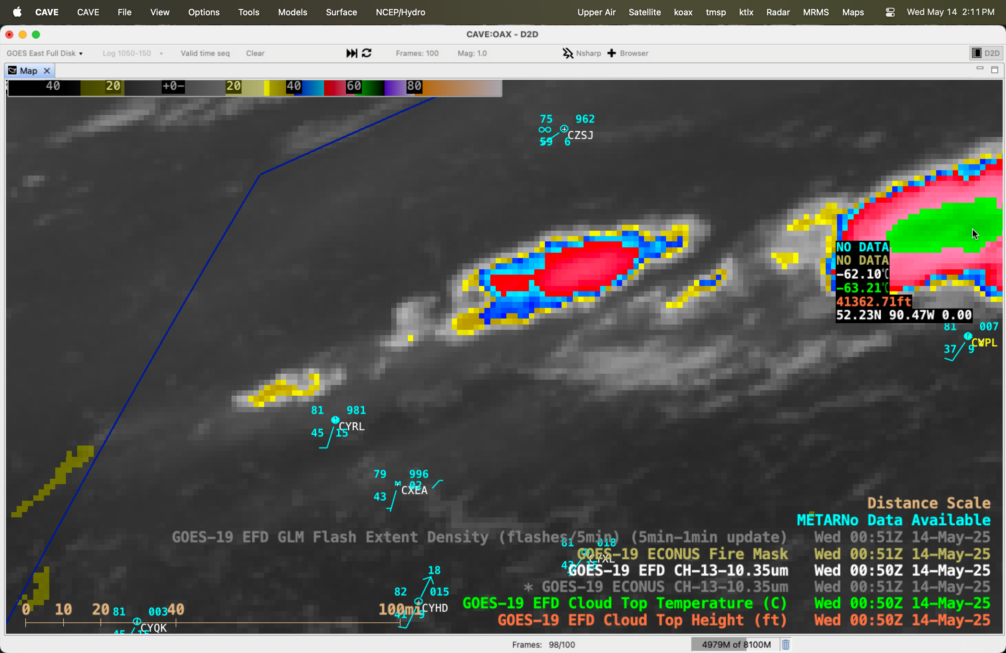Switch to the D2D perspective
This screenshot has height=653, width=1006.
click(986, 53)
